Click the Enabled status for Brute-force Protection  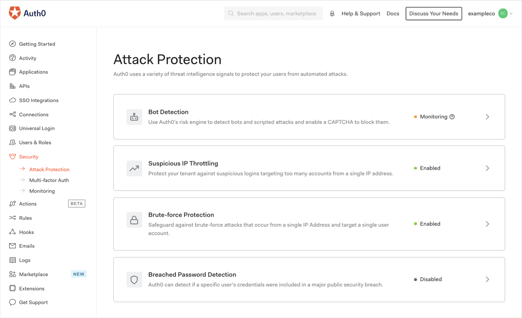coord(430,224)
